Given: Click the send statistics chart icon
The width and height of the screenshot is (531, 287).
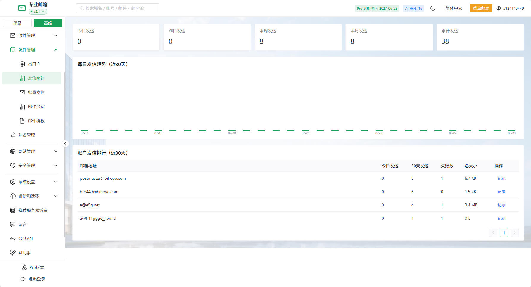Looking at the screenshot, I should tap(22, 78).
